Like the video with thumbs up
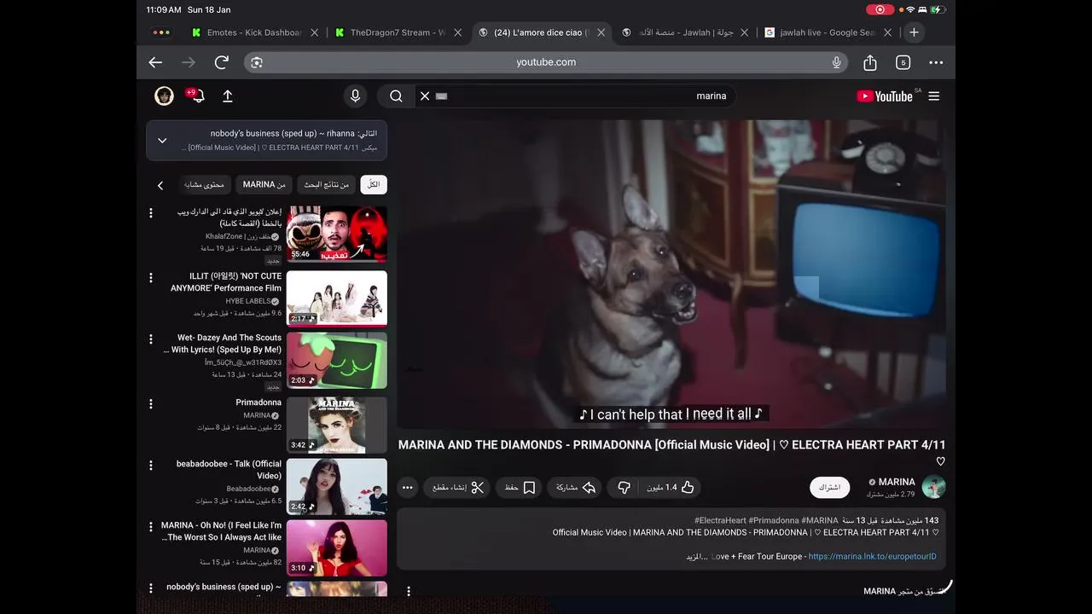The image size is (1092, 614). tap(671, 488)
